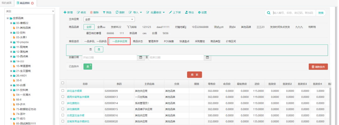The image size is (339, 125).
Task: Expand the 00-香烟22 tree node
Action: click(11, 23)
